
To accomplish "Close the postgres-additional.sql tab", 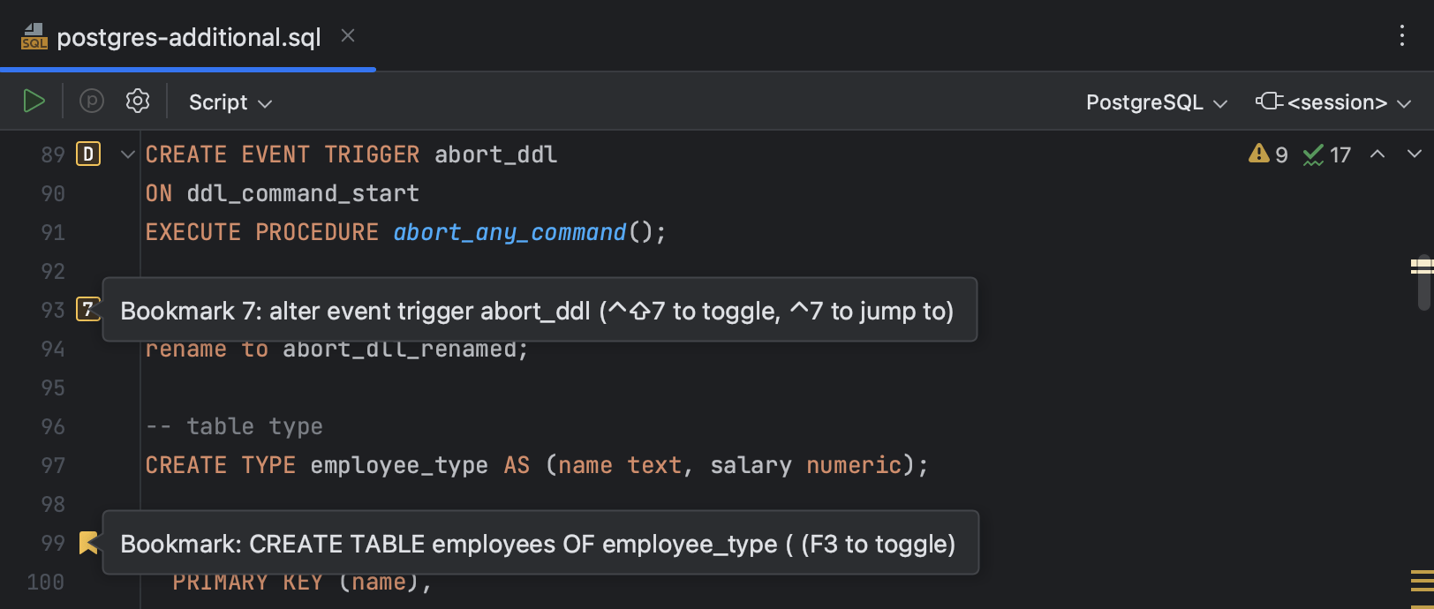I will point(348,35).
